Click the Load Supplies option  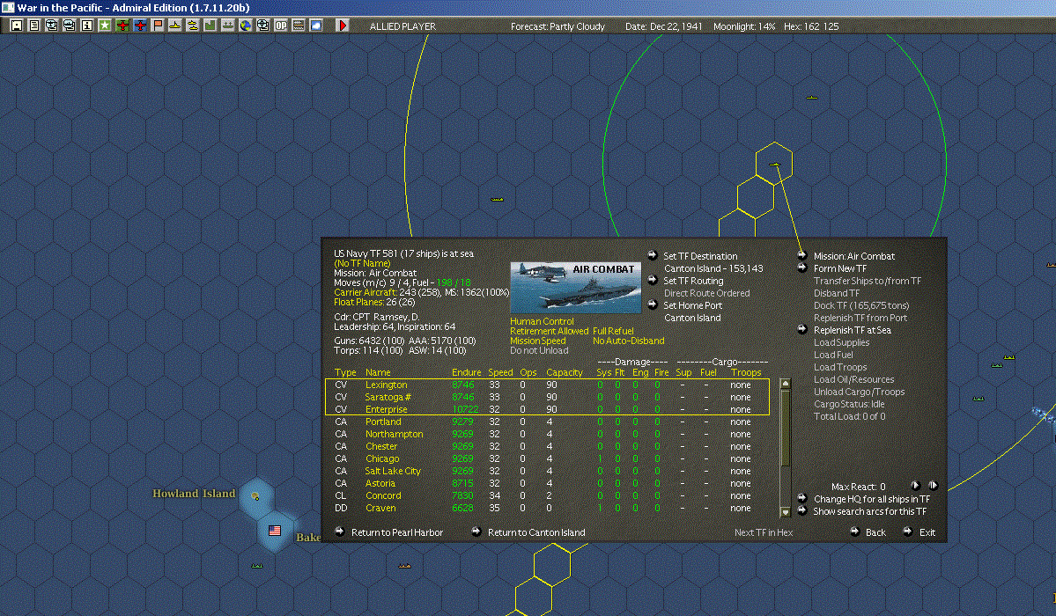pos(841,342)
